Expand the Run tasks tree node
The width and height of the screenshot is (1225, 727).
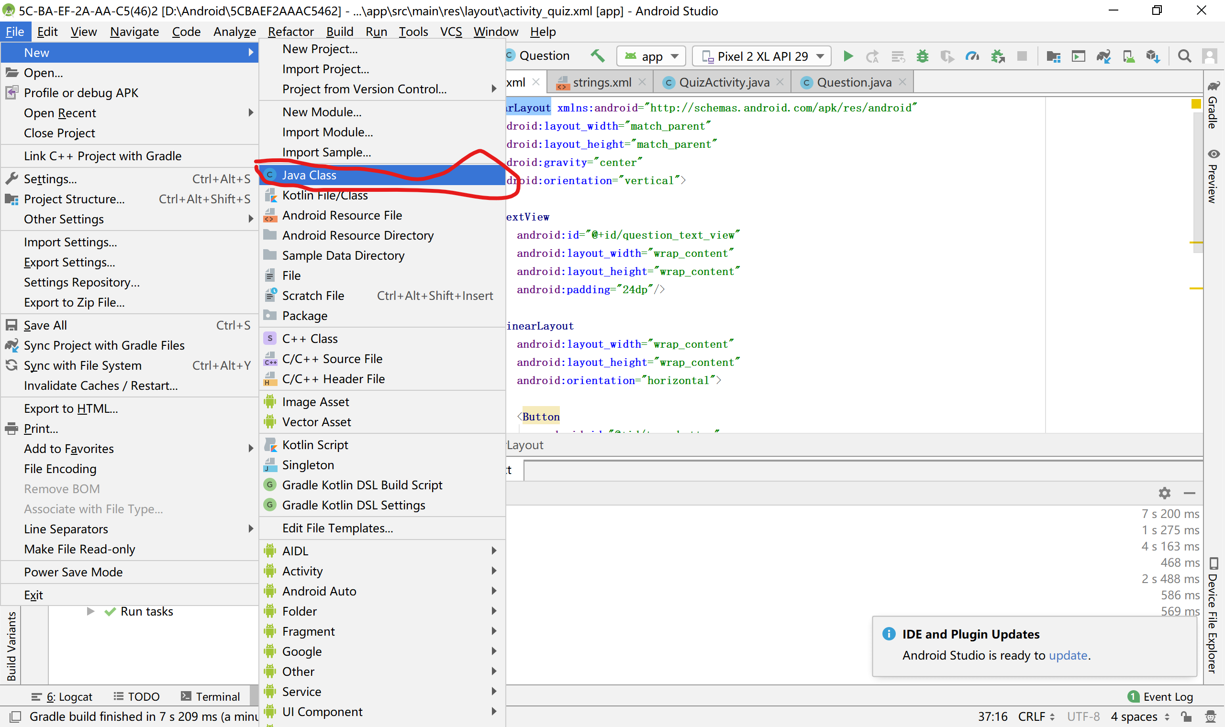pos(90,611)
